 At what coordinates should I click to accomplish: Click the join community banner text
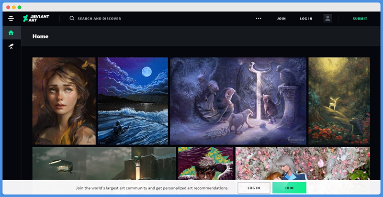pyautogui.click(x=152, y=188)
